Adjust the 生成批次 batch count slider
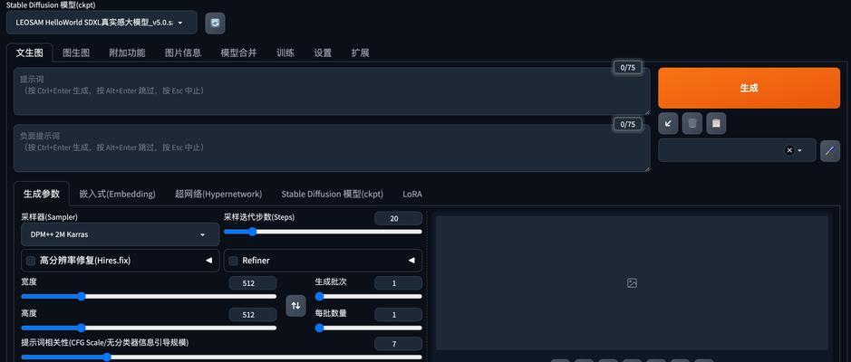 click(x=369, y=297)
